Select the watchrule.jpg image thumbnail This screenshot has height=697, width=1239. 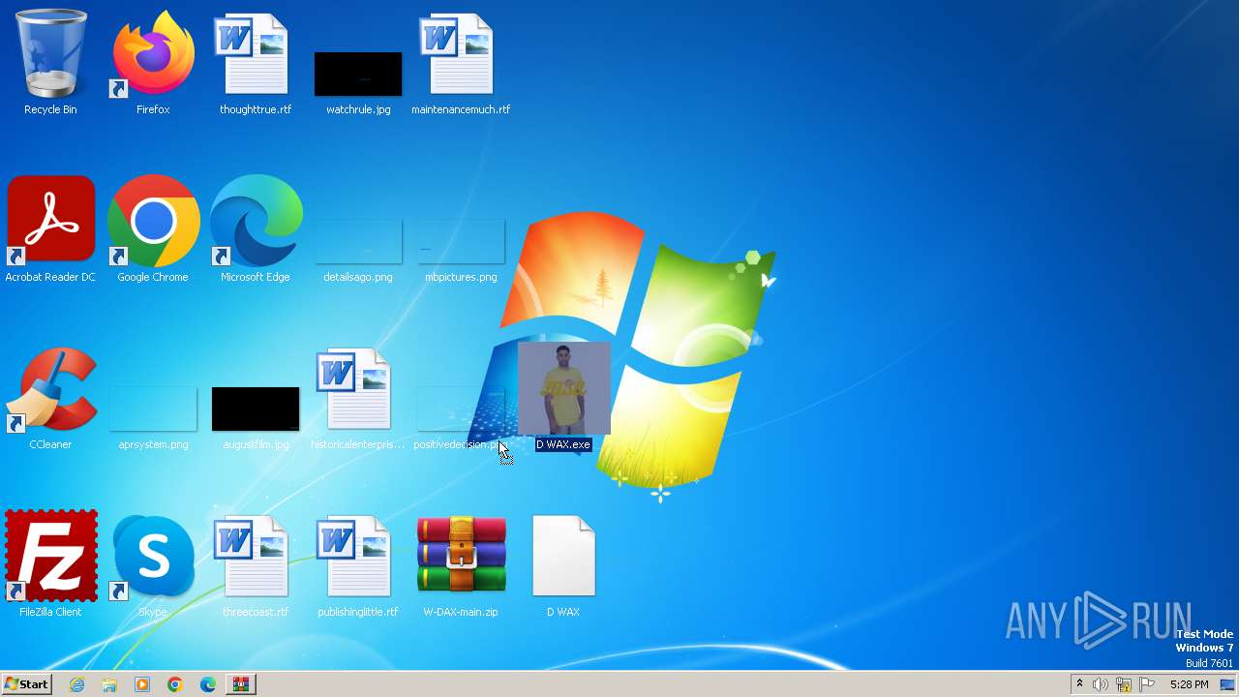pos(358,75)
